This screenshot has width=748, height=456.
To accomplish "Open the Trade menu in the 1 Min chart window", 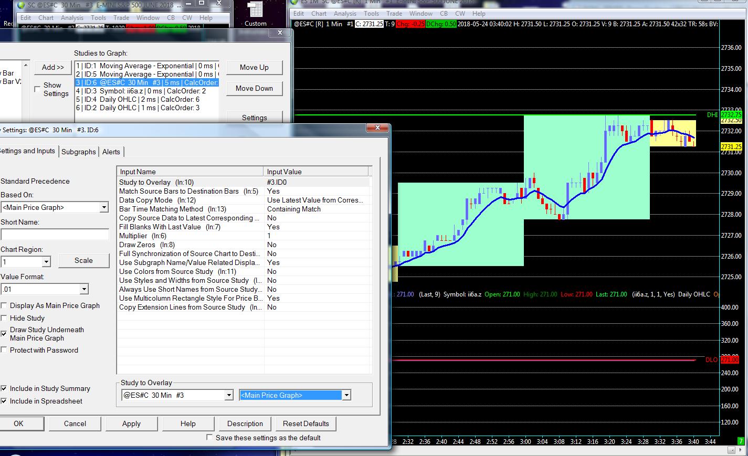I will click(394, 14).
